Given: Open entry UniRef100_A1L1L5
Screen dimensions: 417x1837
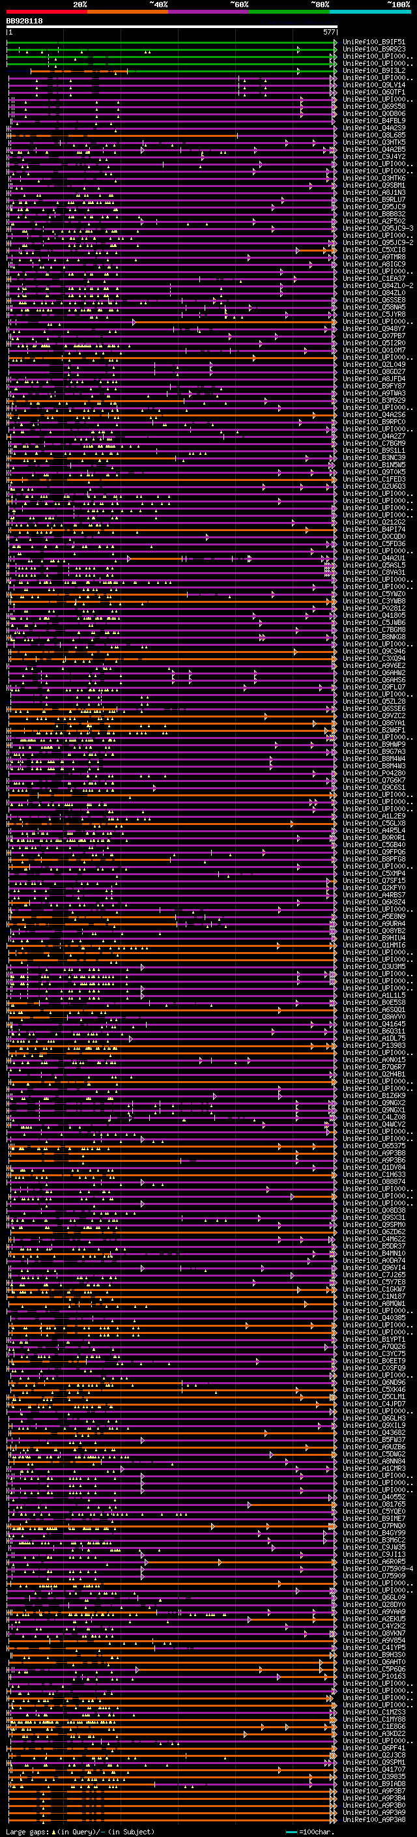Looking at the screenshot, I should (373, 995).
